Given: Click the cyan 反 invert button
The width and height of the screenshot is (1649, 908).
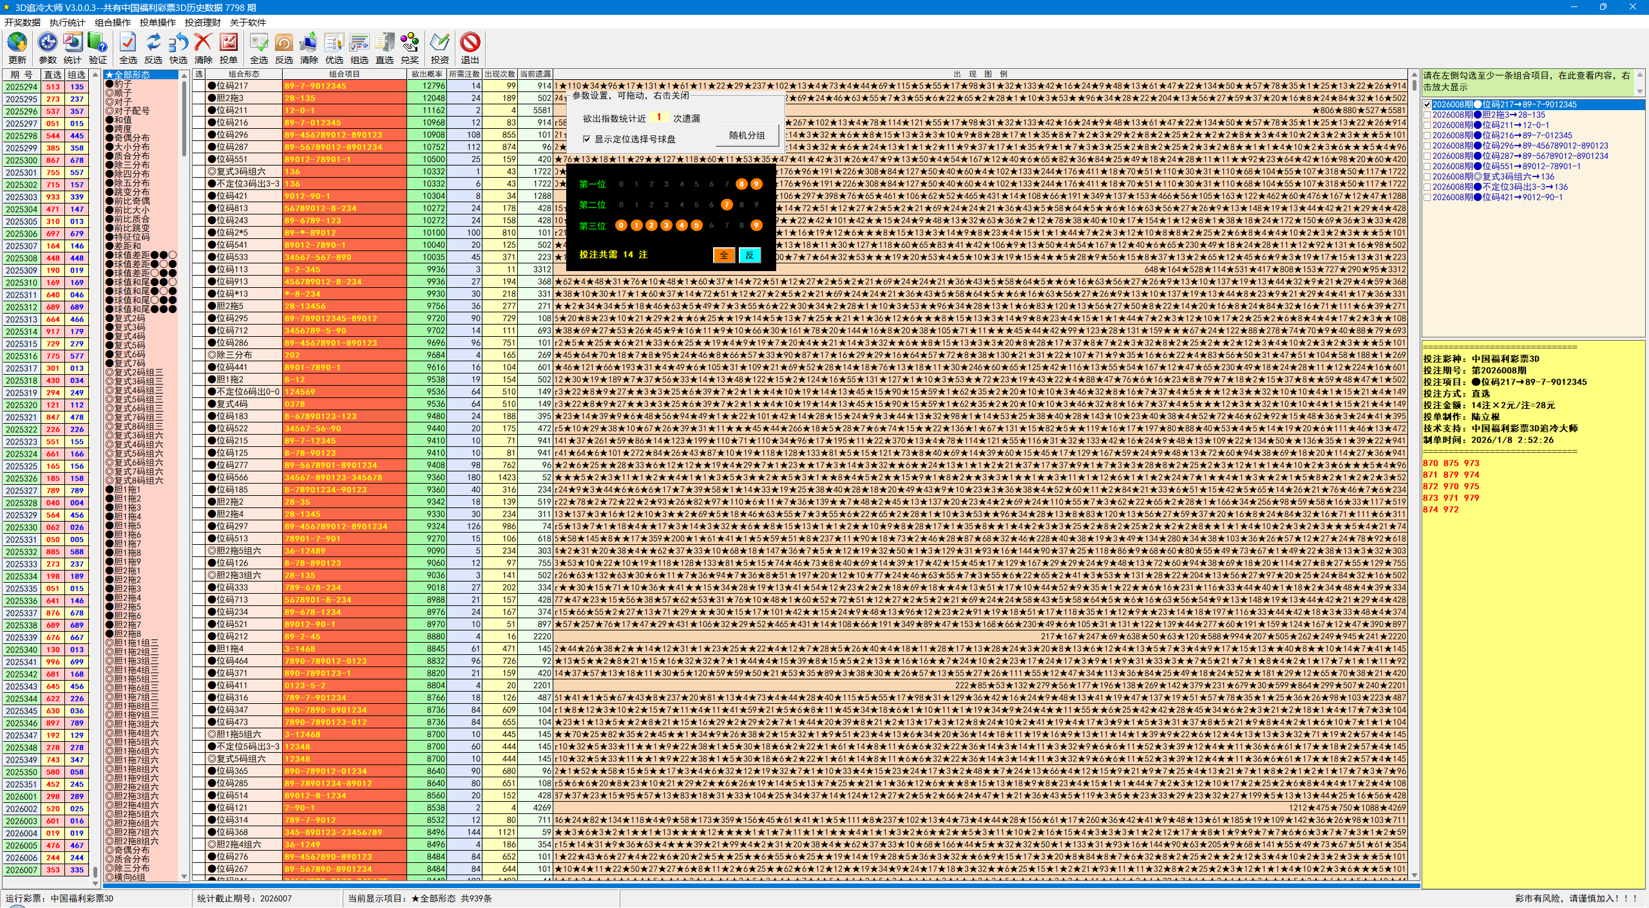Looking at the screenshot, I should 749,255.
